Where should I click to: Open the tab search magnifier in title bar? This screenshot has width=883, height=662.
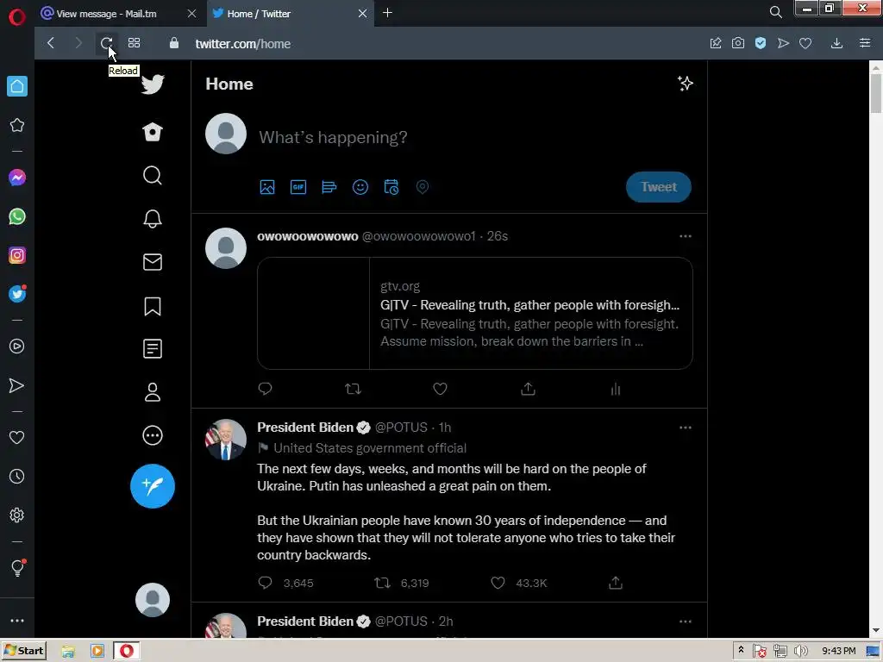click(x=775, y=12)
